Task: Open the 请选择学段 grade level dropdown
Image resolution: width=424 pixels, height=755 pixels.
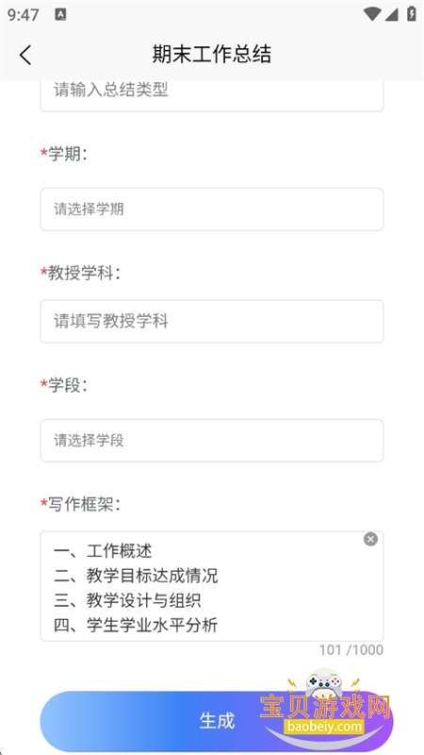Action: (x=211, y=441)
